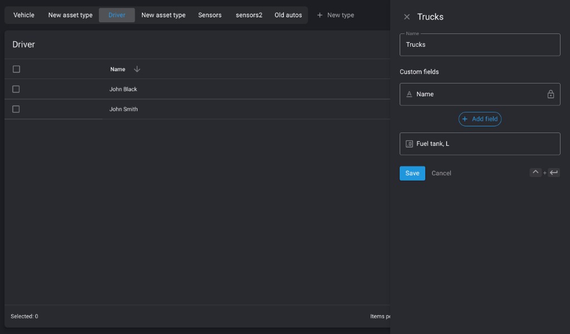Click the Name column header
The height and width of the screenshot is (334, 570).
pyautogui.click(x=118, y=69)
